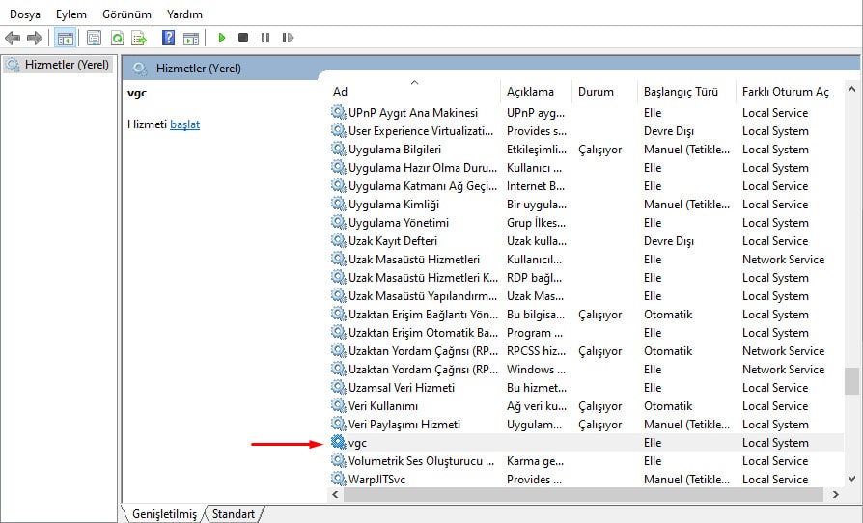Sort by the Başlangıç Türü column header

[x=681, y=92]
